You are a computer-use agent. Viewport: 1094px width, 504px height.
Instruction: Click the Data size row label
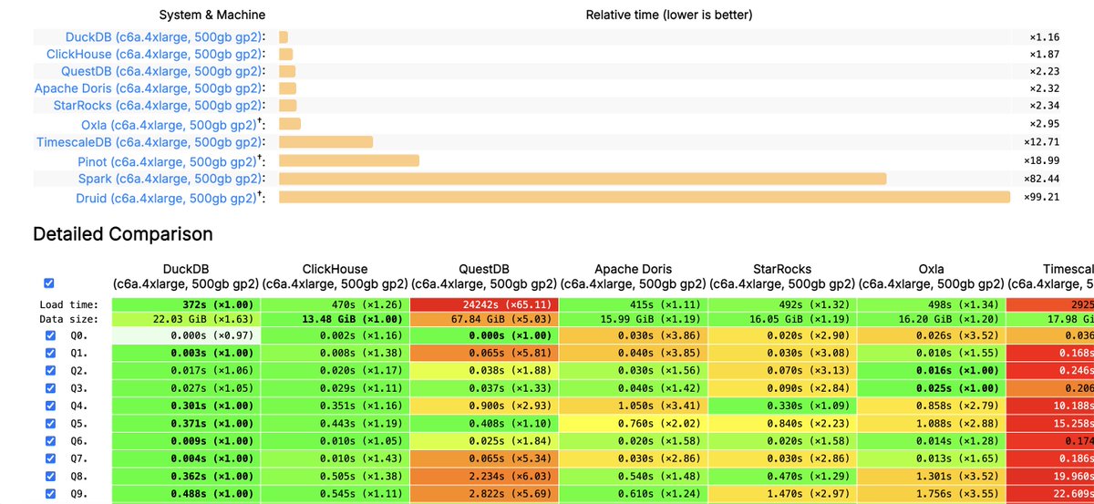70,320
